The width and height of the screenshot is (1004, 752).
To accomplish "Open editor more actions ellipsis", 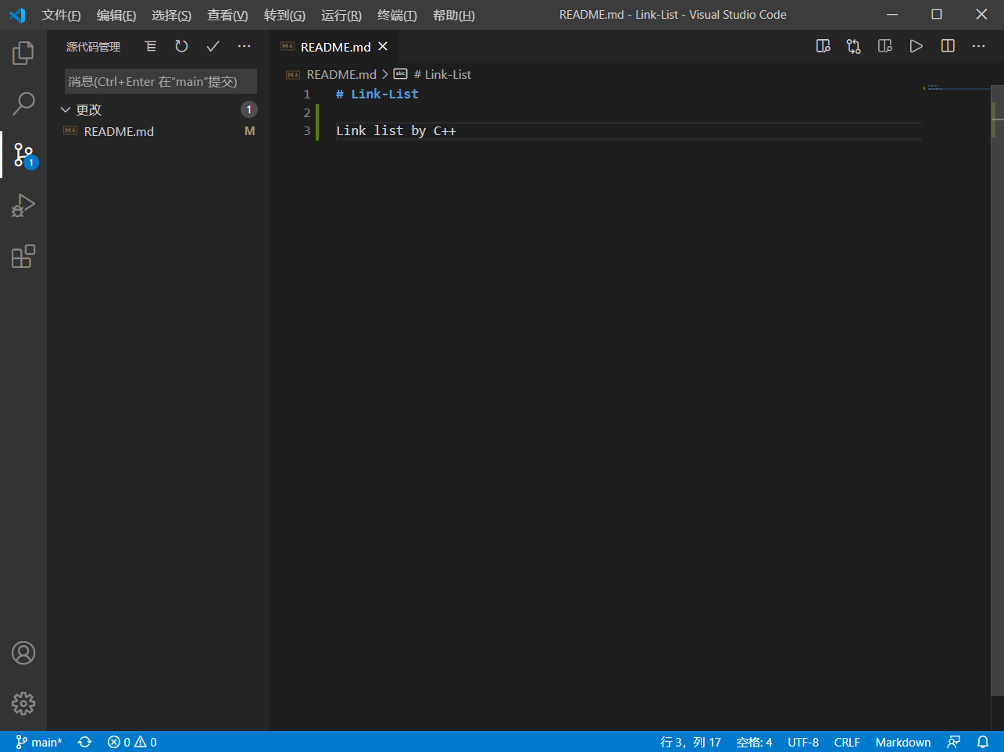I will (979, 47).
